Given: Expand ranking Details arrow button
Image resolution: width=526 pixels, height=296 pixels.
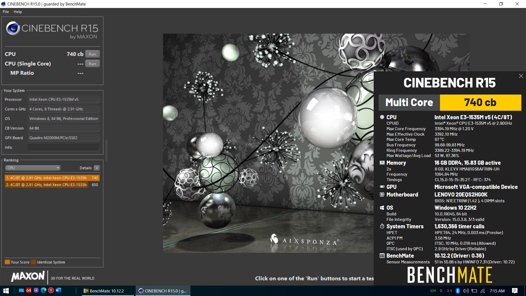Looking at the screenshot, I should 97,168.
